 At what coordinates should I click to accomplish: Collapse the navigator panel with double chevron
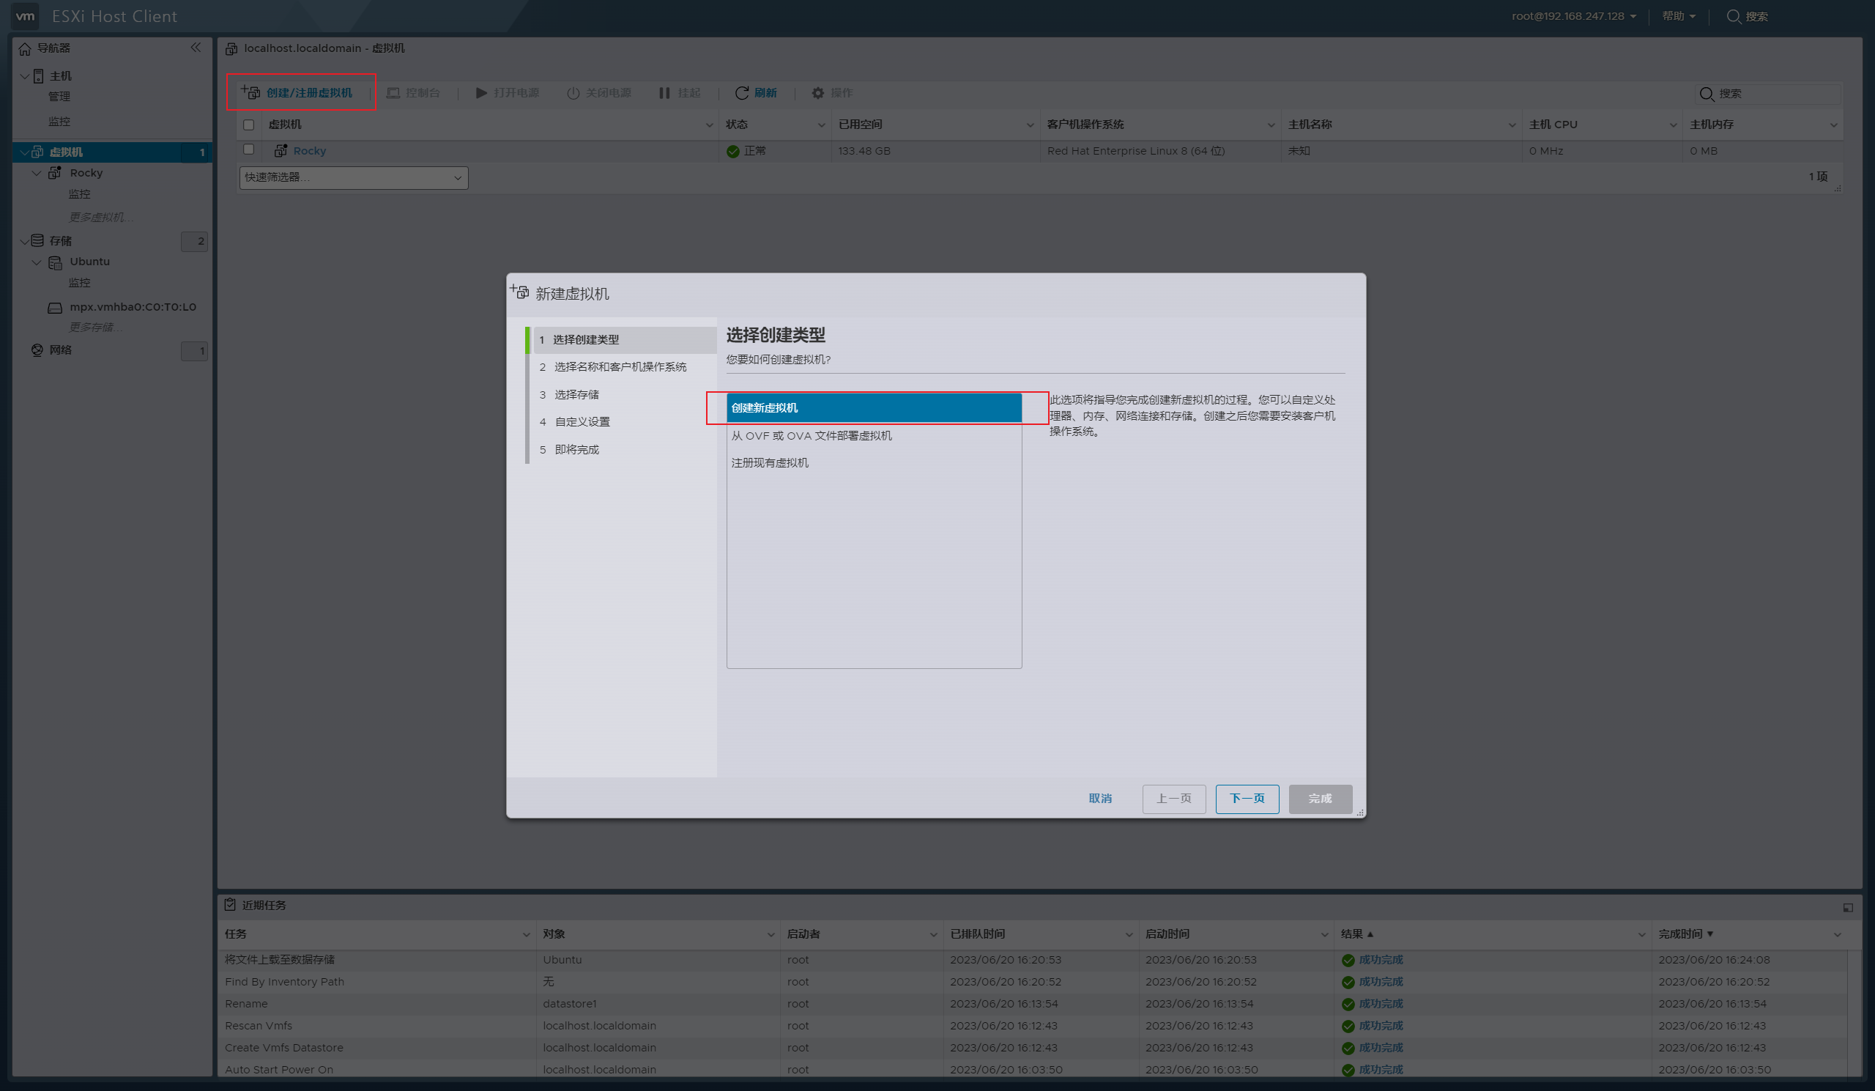pyautogui.click(x=196, y=48)
